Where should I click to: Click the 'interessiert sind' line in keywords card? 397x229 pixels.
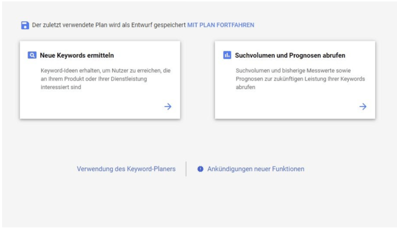[x=61, y=87]
